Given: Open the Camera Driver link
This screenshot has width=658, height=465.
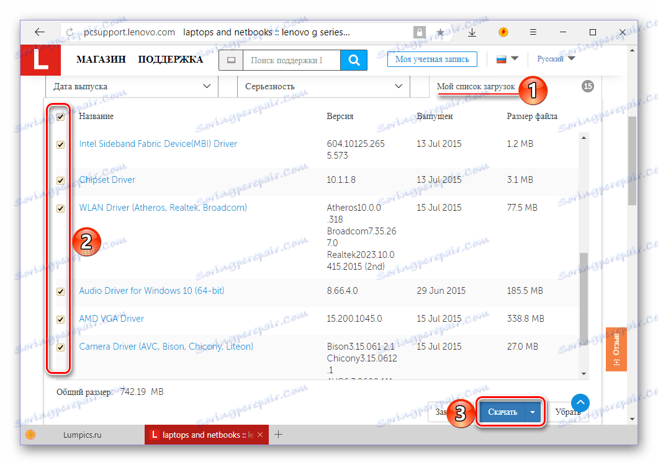Looking at the screenshot, I should 166,347.
